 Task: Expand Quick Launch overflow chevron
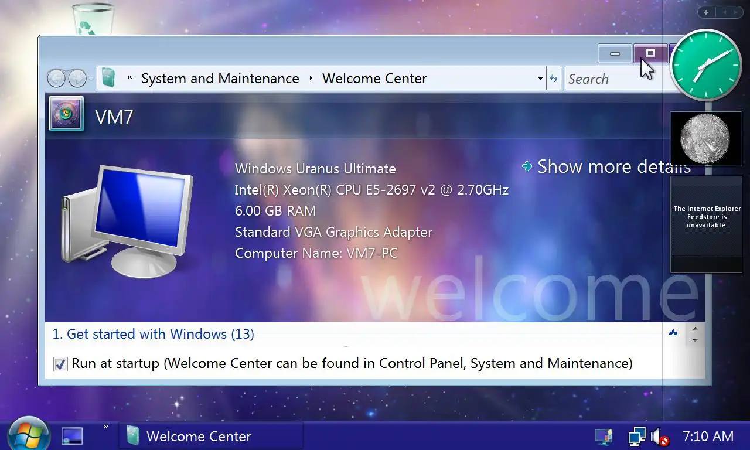click(x=106, y=427)
